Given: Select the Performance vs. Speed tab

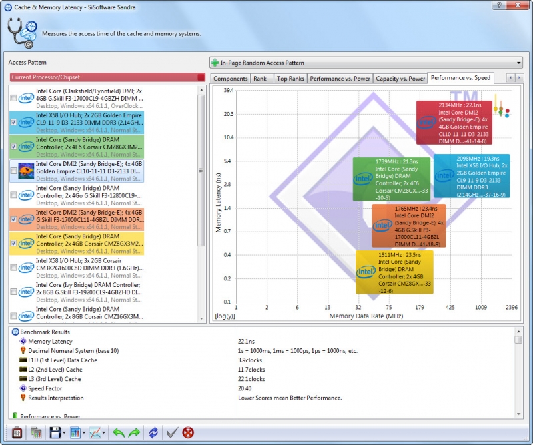Looking at the screenshot, I should tap(460, 78).
